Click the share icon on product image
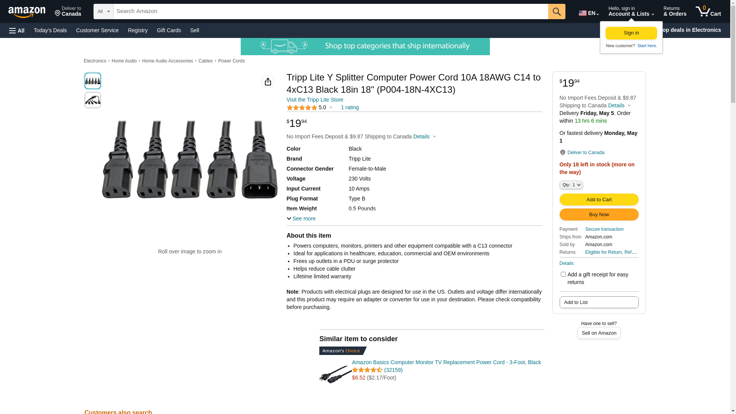The width and height of the screenshot is (736, 414). [x=268, y=82]
